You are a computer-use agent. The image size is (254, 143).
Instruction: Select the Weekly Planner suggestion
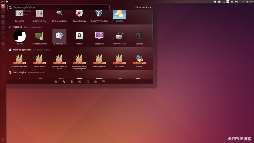(99, 61)
